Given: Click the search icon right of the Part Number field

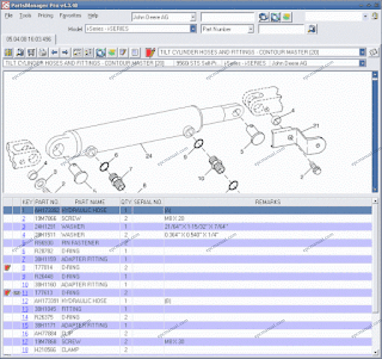Looking at the screenshot, I should [312, 29].
